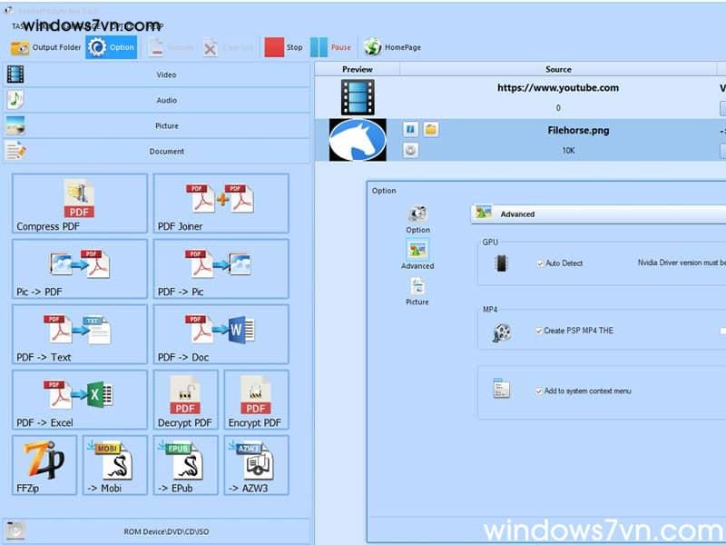The image size is (726, 545).
Task: Choose the Pic -> PDF converter
Action: pyautogui.click(x=80, y=269)
